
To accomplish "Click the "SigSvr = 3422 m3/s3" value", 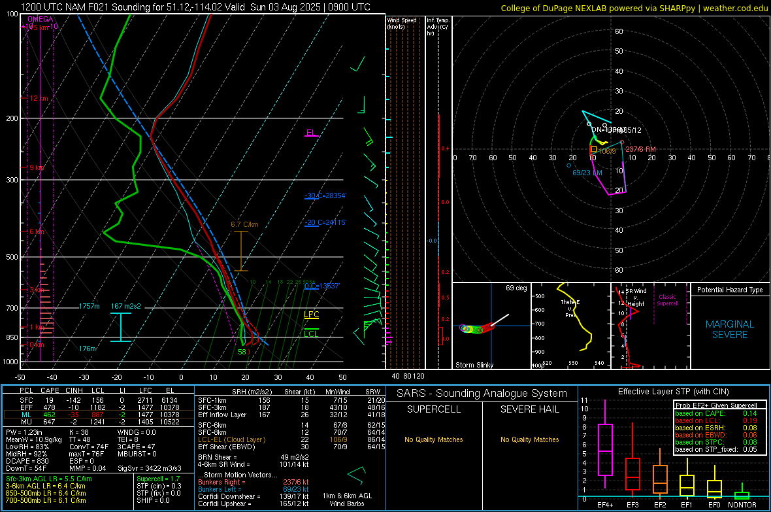I will coord(150,468).
